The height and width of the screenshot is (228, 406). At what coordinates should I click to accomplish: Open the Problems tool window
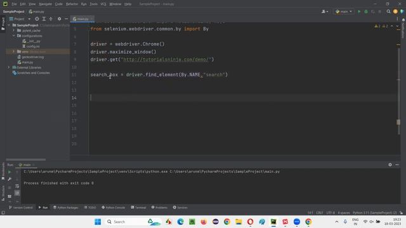tap(159, 208)
